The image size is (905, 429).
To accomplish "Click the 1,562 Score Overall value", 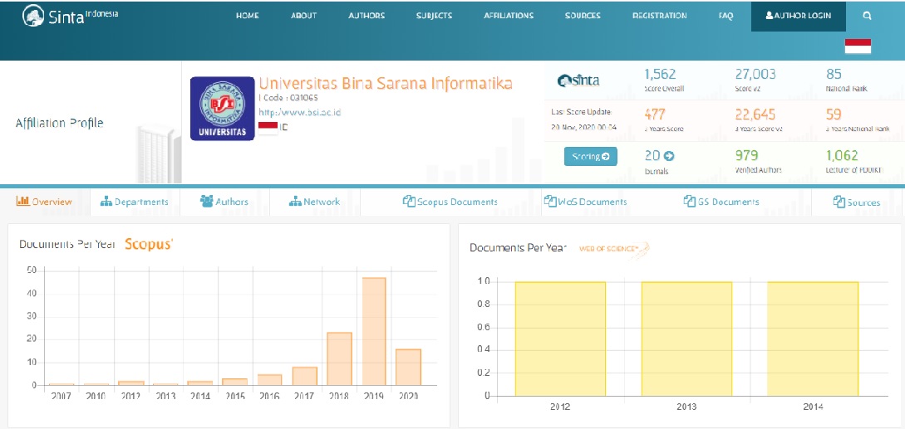I will click(x=660, y=74).
